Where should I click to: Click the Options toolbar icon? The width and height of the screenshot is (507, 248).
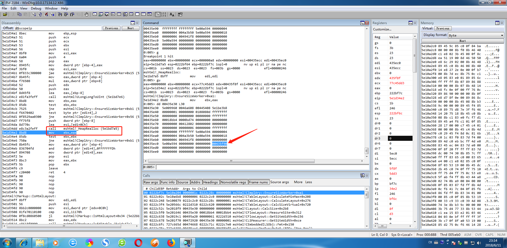pos(180,14)
